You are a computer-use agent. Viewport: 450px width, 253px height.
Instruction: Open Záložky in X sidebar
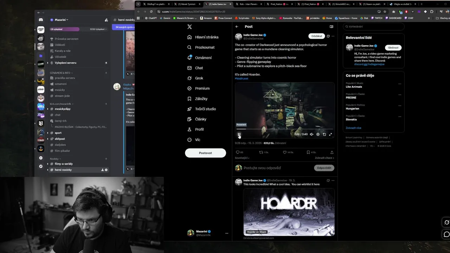(197, 99)
